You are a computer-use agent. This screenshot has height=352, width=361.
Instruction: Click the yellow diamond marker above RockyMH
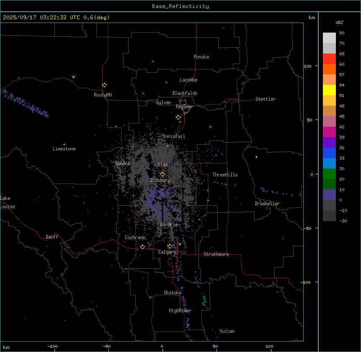coord(104,85)
